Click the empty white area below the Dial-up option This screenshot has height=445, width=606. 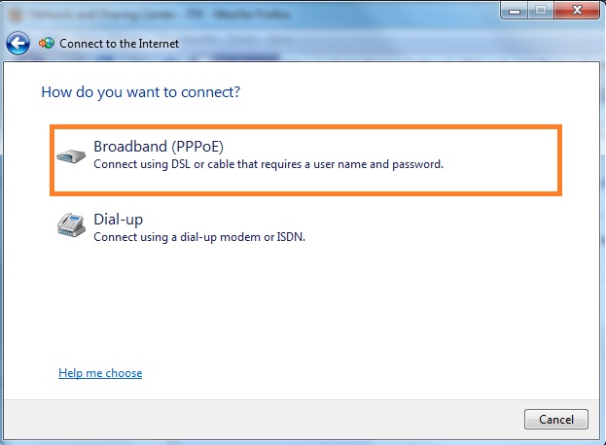pyautogui.click(x=302, y=305)
